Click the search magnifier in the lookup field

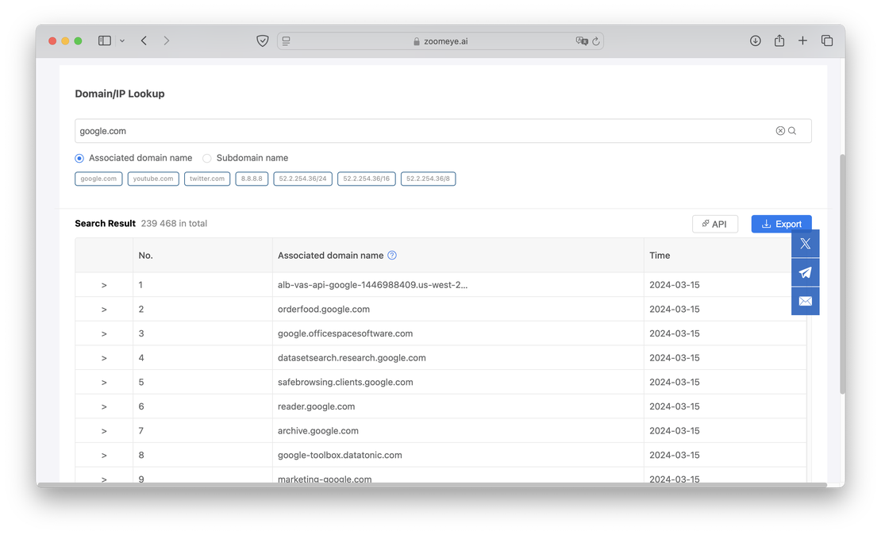click(791, 130)
